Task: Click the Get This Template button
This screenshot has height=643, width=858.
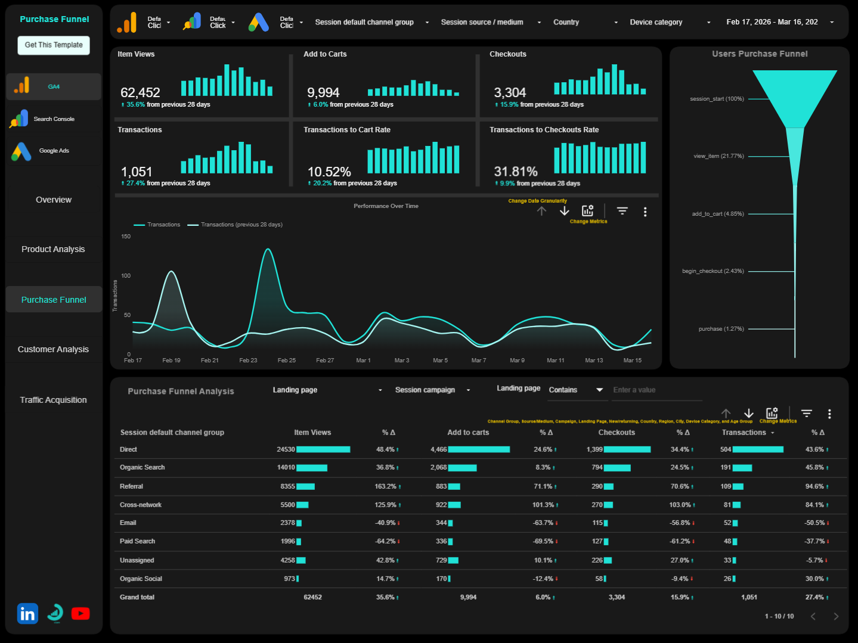Action: (x=53, y=45)
